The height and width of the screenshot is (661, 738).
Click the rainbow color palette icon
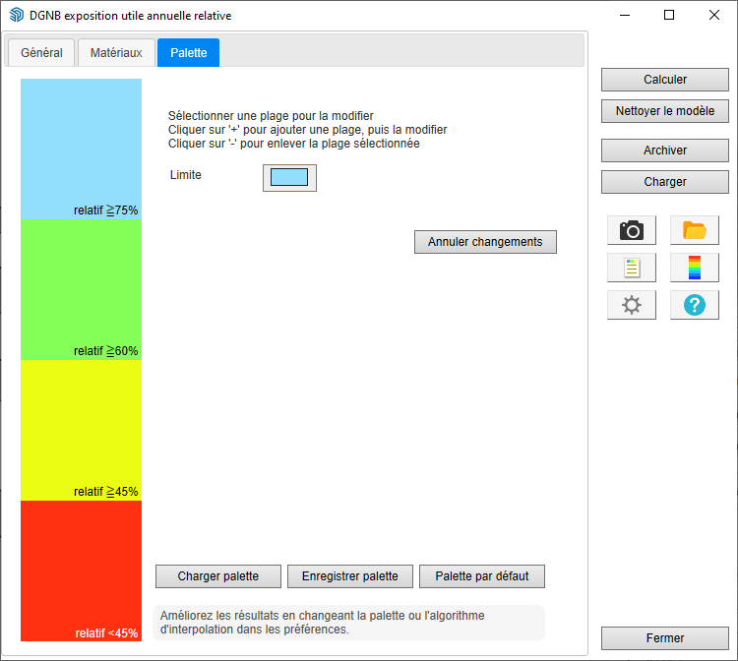695,268
